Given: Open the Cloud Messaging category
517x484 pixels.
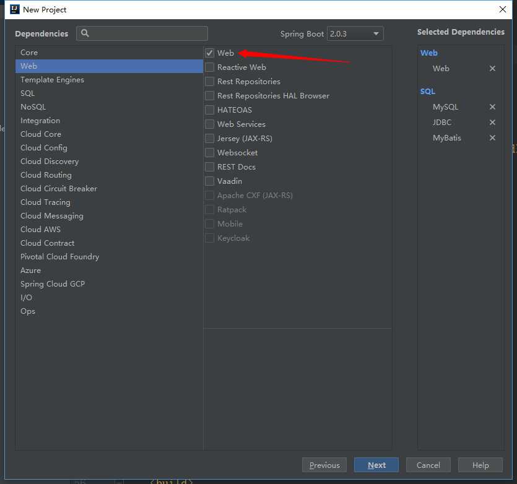Looking at the screenshot, I should (109, 216).
